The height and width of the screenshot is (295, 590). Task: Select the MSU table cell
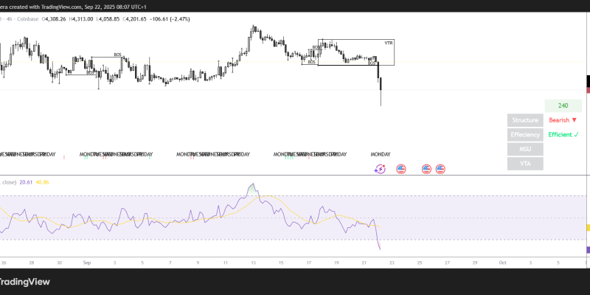525,149
